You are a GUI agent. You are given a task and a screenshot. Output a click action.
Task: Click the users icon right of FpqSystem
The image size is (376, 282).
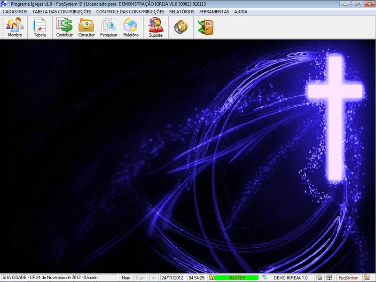pos(367,277)
